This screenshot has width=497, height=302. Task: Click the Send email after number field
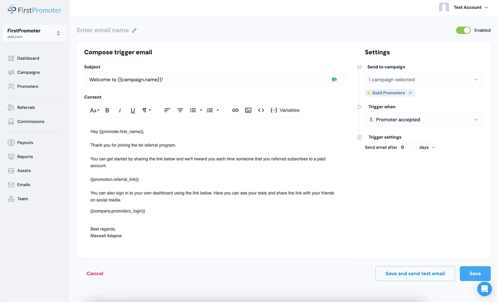(x=407, y=147)
